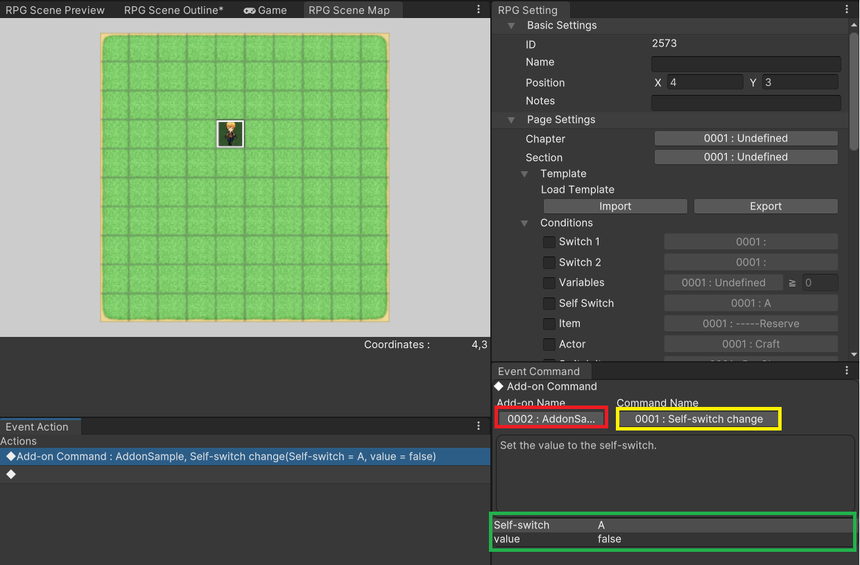
Task: Open the Command Name dropdown
Action: (x=698, y=419)
